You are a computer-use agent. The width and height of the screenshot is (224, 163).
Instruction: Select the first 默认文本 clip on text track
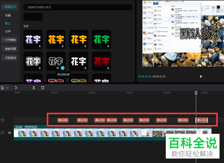(63, 120)
